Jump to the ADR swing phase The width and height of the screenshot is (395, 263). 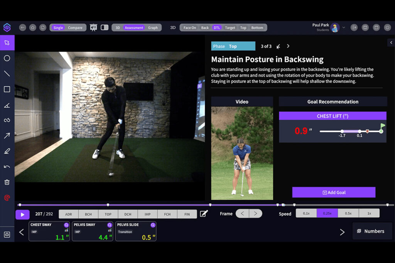69,214
